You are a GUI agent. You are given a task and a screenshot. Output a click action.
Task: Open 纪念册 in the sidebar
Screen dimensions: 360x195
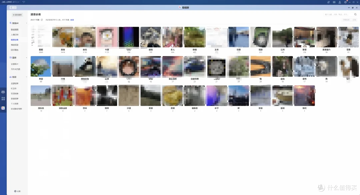(14, 88)
